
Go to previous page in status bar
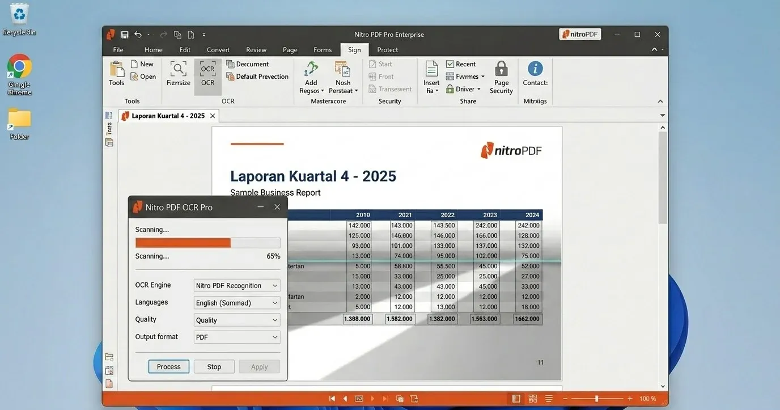[x=345, y=399]
